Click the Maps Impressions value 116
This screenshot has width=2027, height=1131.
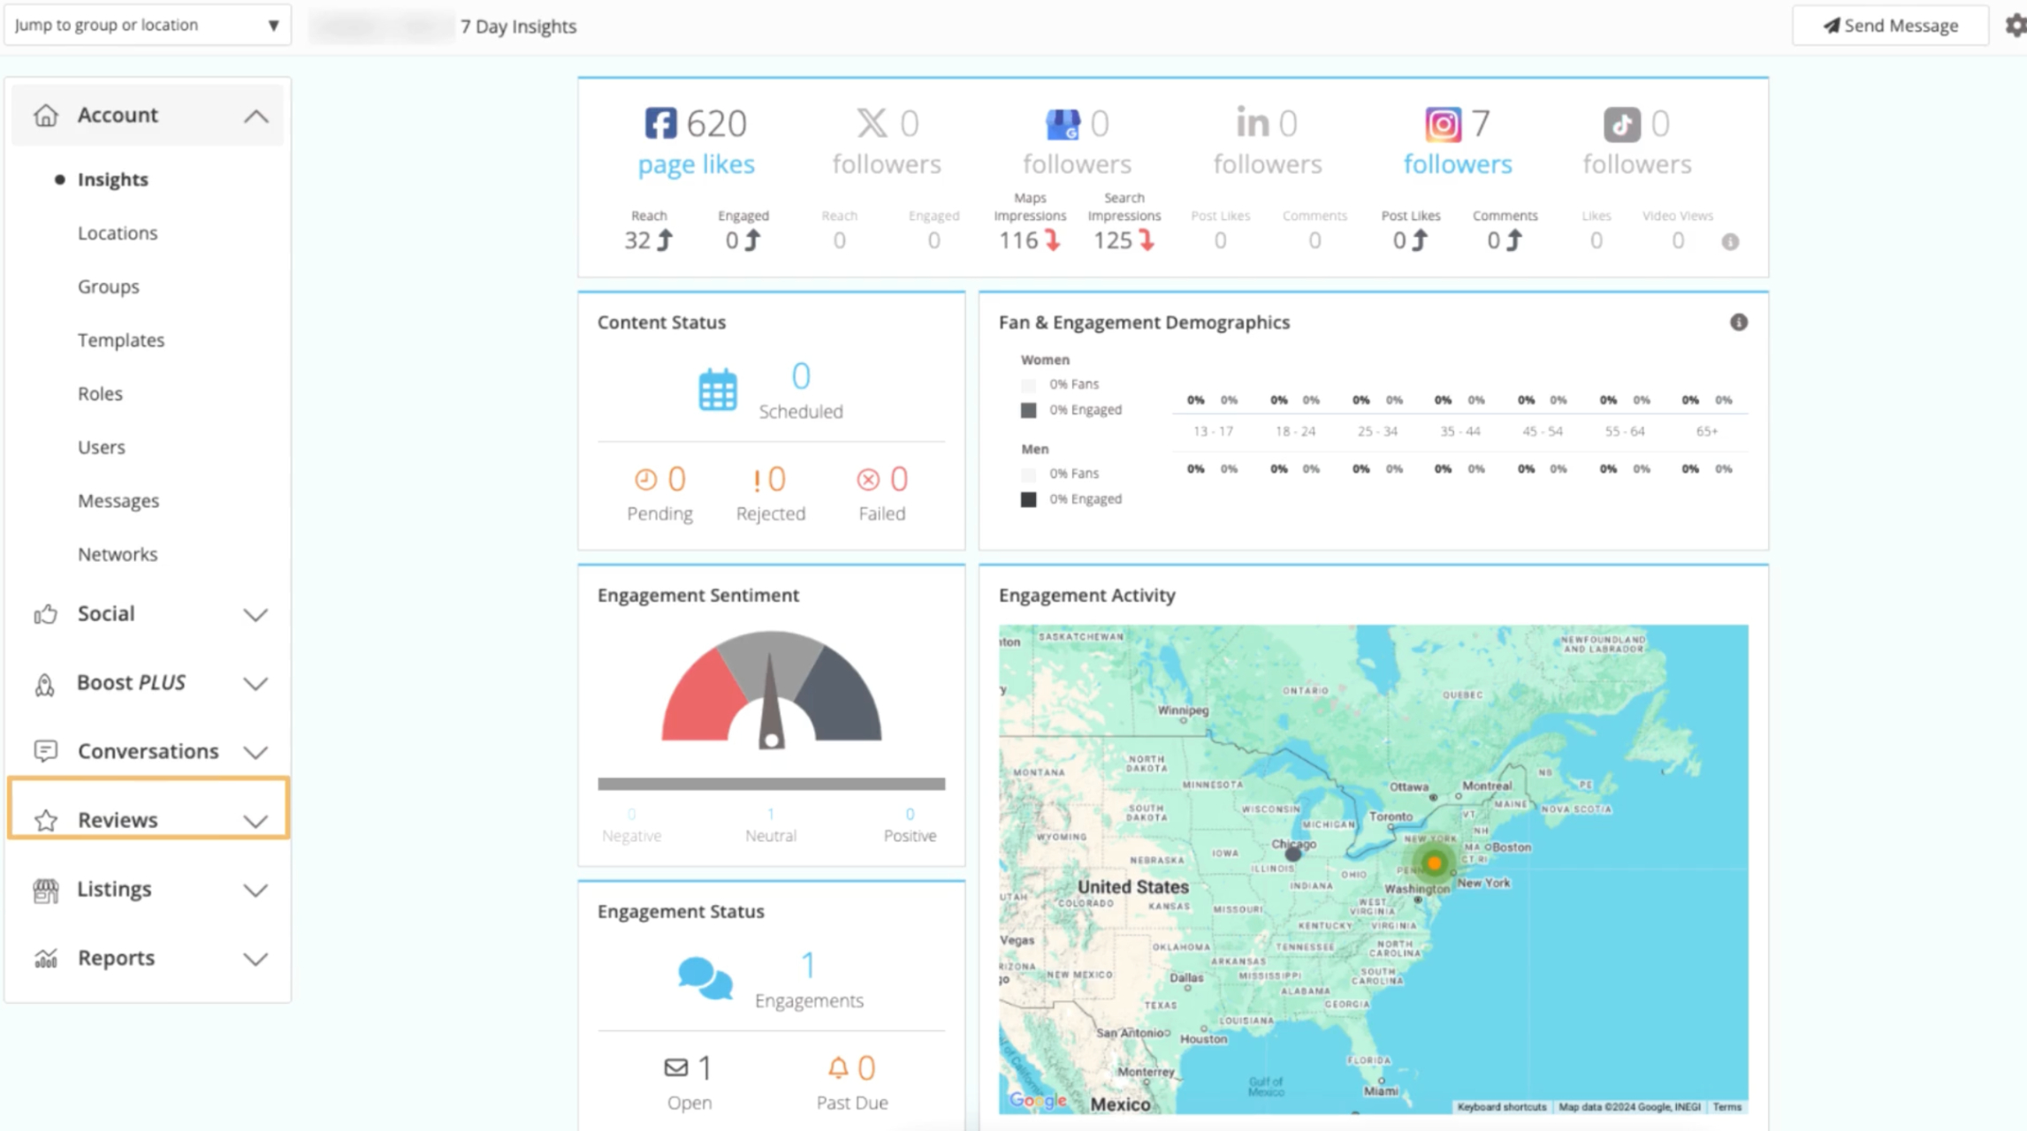pyautogui.click(x=1018, y=240)
